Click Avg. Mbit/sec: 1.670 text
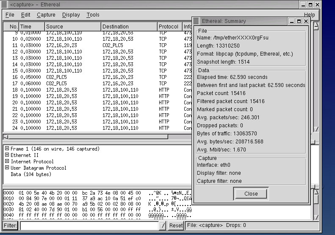The height and width of the screenshot is (235, 335). [x=221, y=150]
